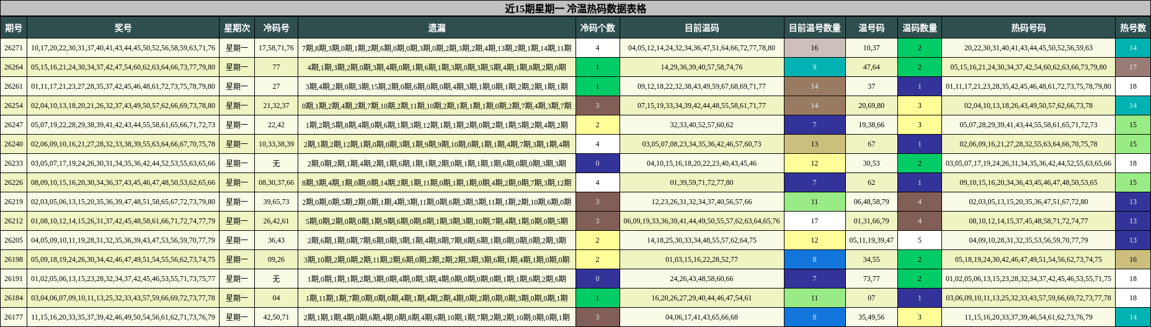
Task: Click period number 26198
Action: (14, 259)
